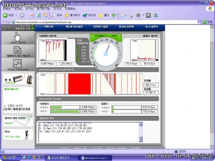
Task: Select the 619,9 kbps average upload value
Action: 149,107
